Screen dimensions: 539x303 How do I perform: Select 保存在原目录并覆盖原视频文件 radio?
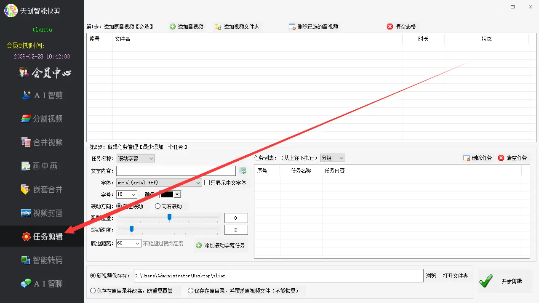click(191, 291)
